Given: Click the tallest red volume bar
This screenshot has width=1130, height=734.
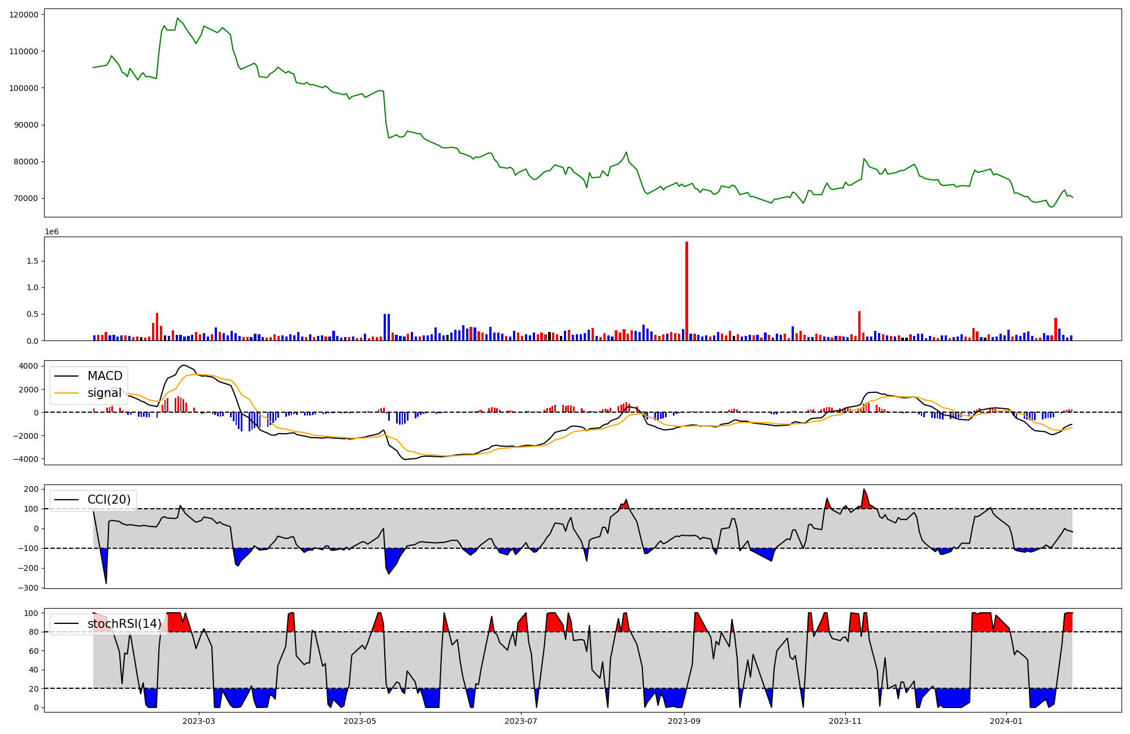Looking at the screenshot, I should tap(686, 291).
